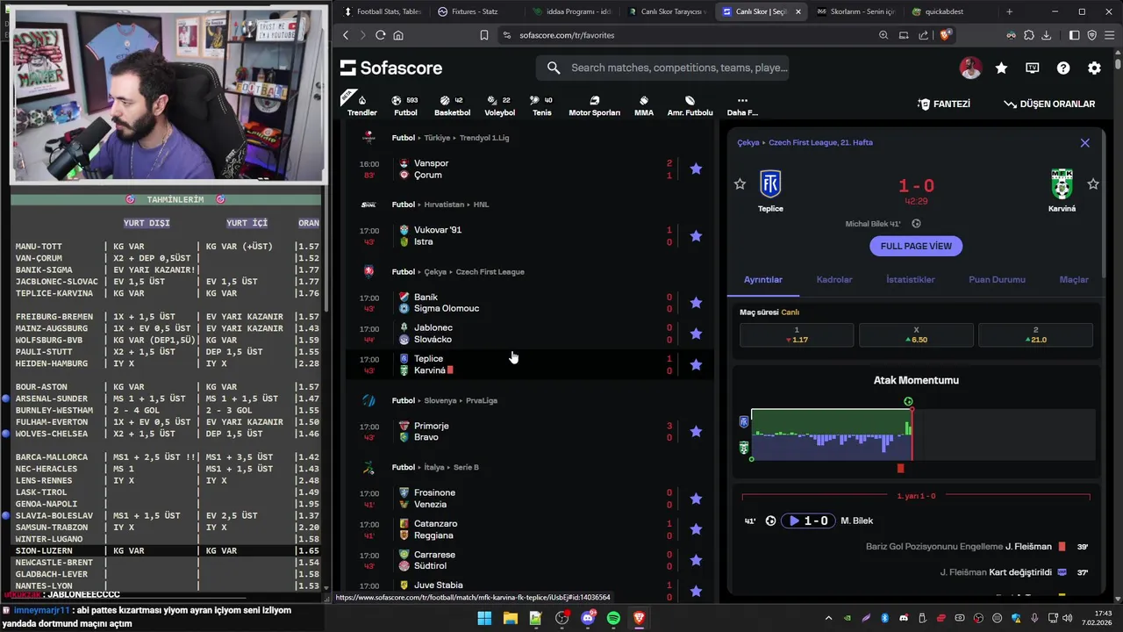Switch to the Kadrolar tab
The width and height of the screenshot is (1123, 632).
click(834, 279)
